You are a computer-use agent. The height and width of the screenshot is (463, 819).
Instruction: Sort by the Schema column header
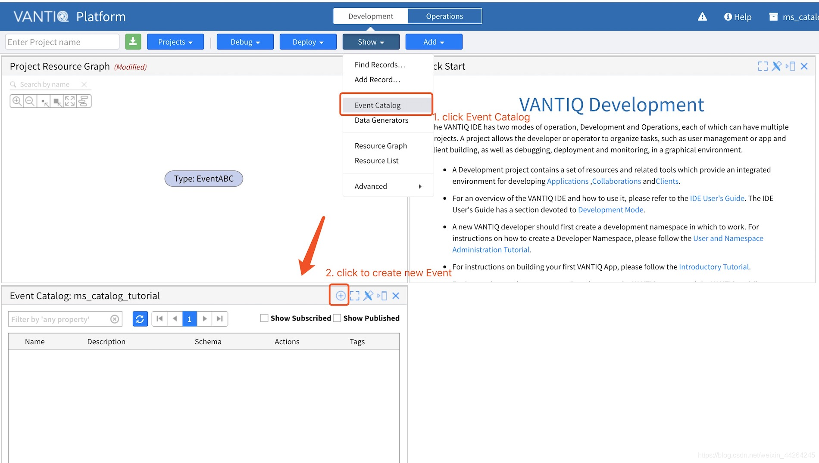(x=208, y=342)
